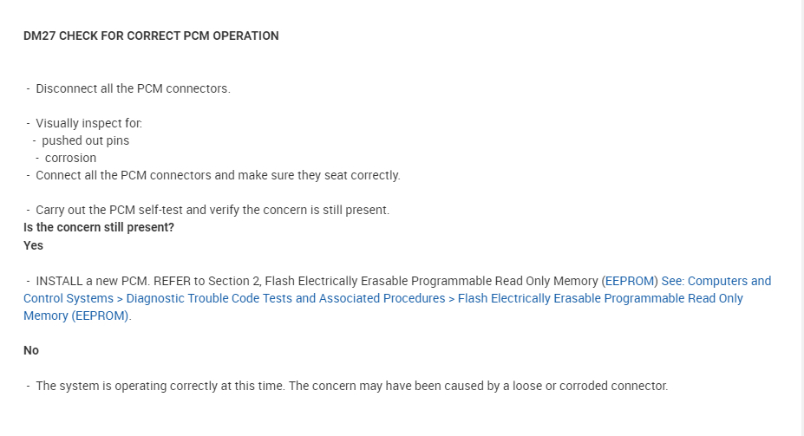The height and width of the screenshot is (436, 804).
Task: Click the Carry out the PCM self-test step
Action: click(212, 210)
